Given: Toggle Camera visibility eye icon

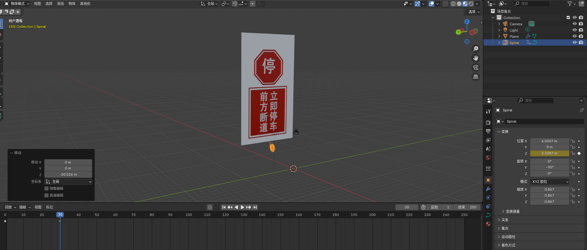Looking at the screenshot, I should (x=575, y=24).
